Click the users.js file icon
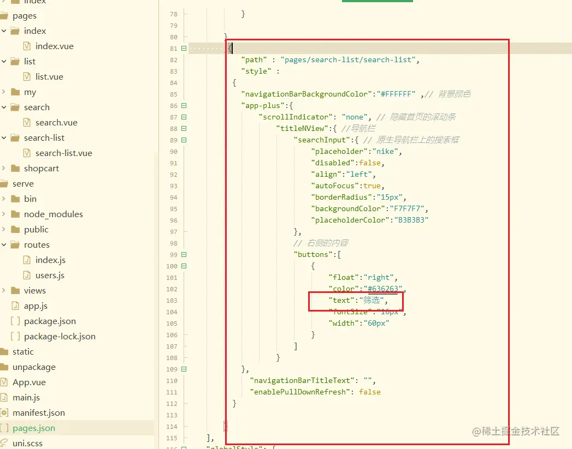This screenshot has height=449, width=572. 27,276
